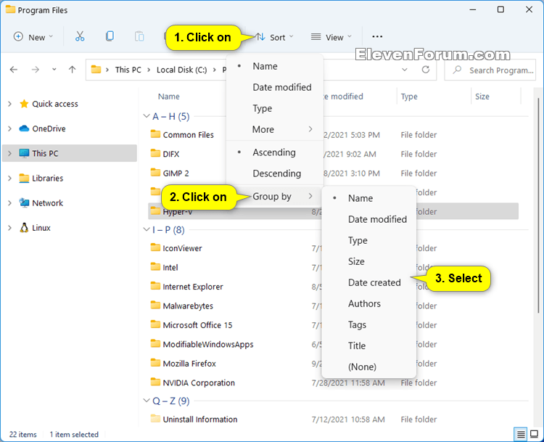The width and height of the screenshot is (544, 442).
Task: Group by Authors in submenu
Action: coord(368,303)
